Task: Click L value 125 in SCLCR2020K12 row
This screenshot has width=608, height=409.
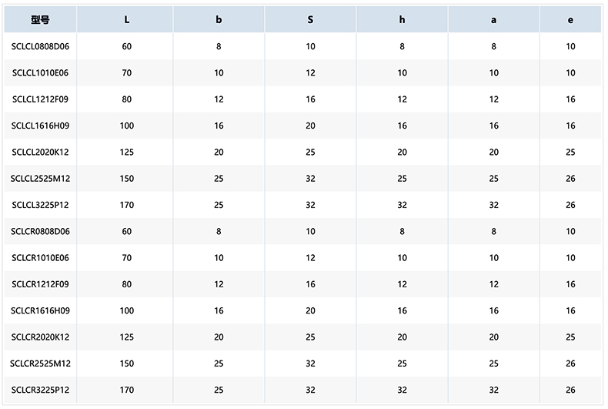Action: click(x=127, y=337)
